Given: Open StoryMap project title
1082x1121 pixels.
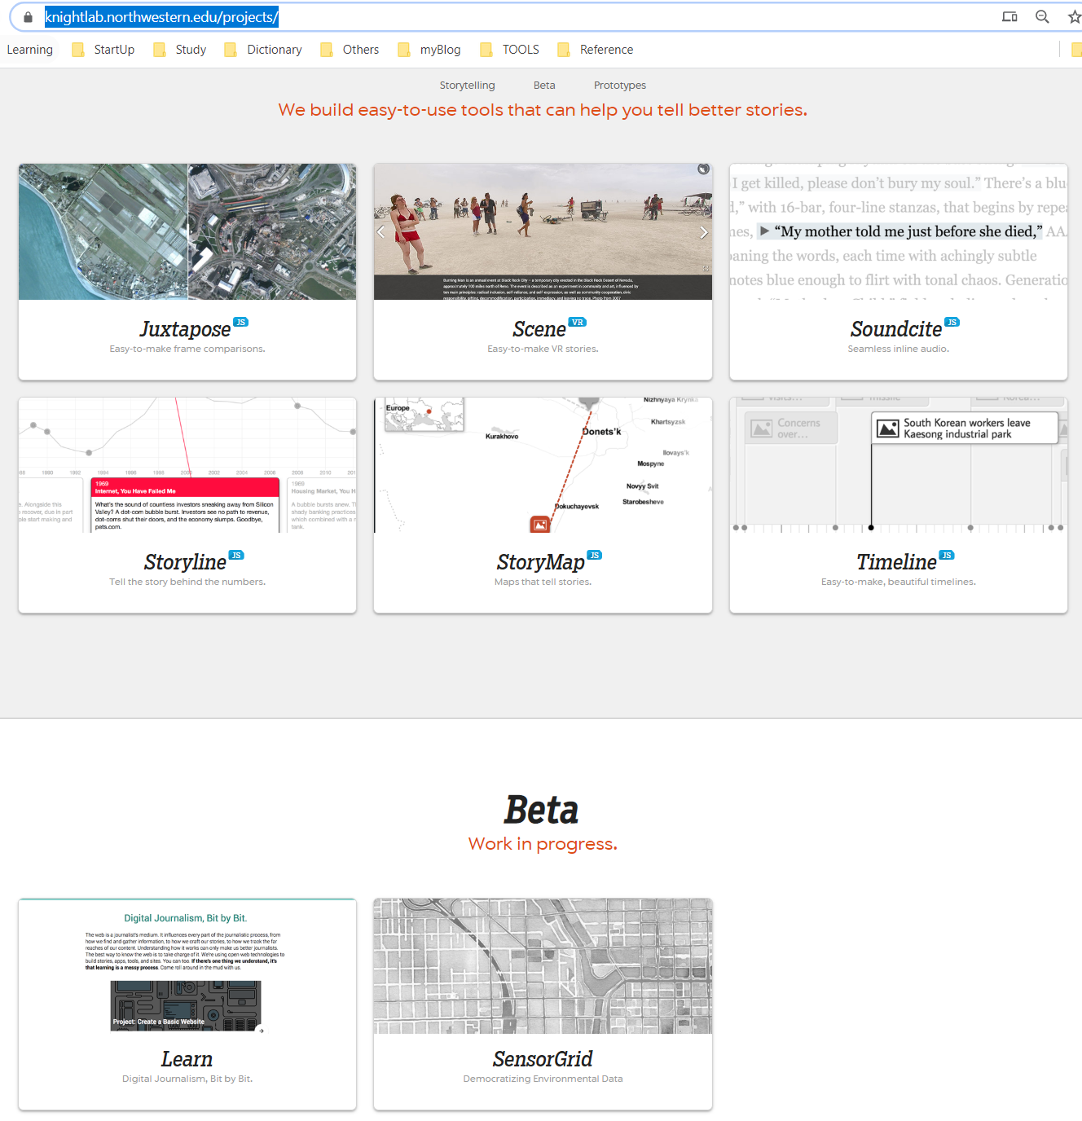Looking at the screenshot, I should [541, 562].
